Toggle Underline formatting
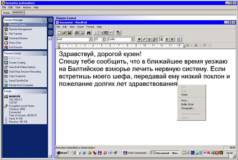This screenshot has height=160, width=238. point(149,39)
